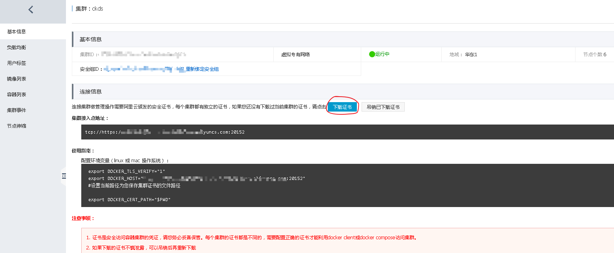Click the tcp://https cluster endpoint address
Screen dimensions: 614x253
(x=165, y=132)
